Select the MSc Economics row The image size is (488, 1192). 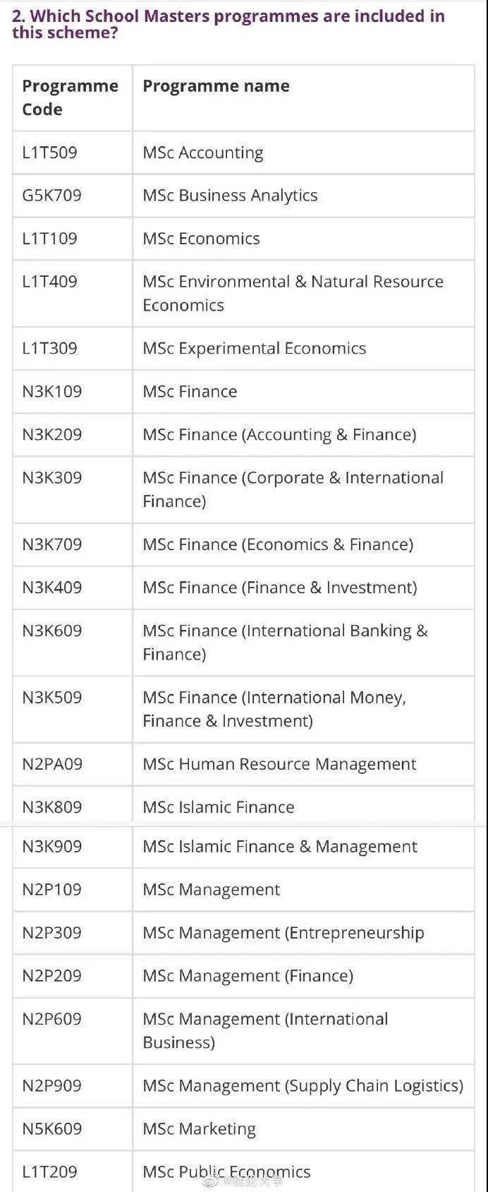coord(243,239)
